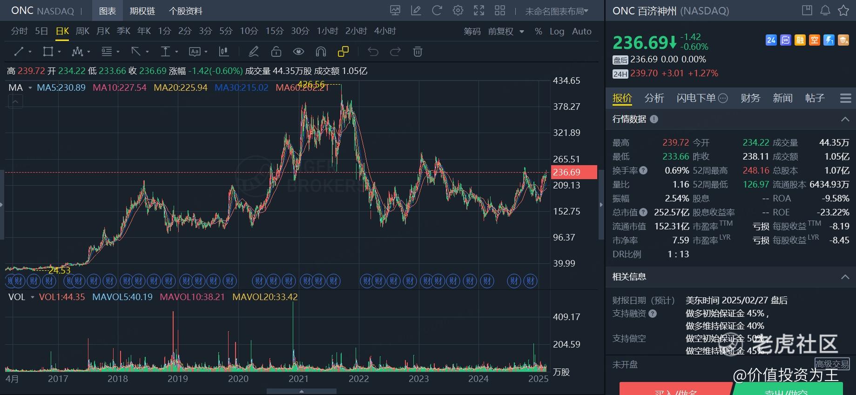Select the rectangle shape tool

click(48, 52)
